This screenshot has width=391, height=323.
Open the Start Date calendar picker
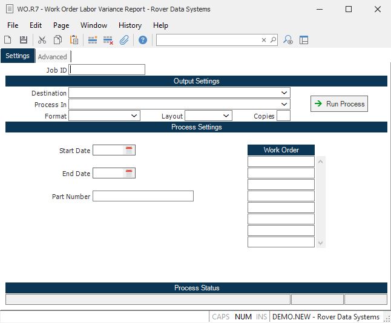(129, 150)
